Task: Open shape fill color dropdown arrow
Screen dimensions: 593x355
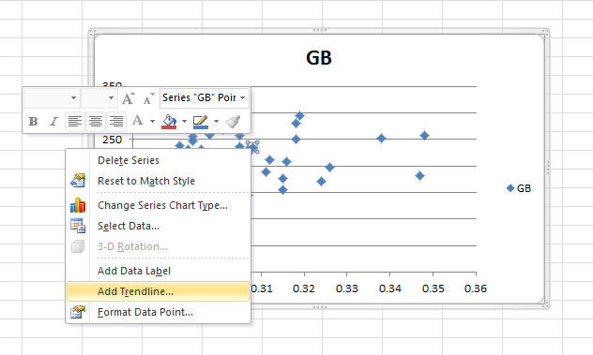Action: coord(184,121)
